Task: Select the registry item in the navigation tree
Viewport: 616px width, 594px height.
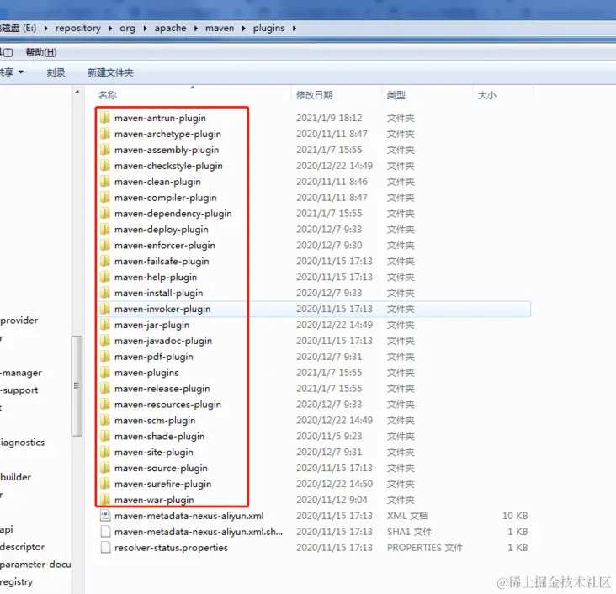Action: [x=17, y=582]
